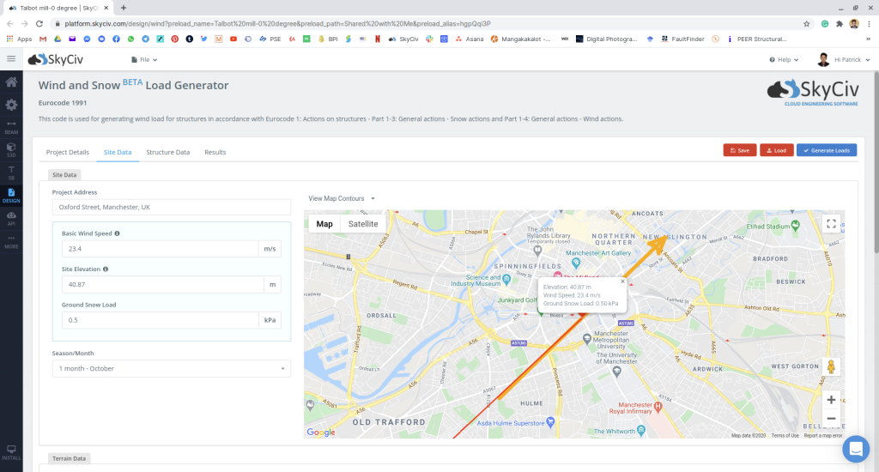879x472 pixels.
Task: Switch to the Structure Data tab
Action: pos(167,152)
